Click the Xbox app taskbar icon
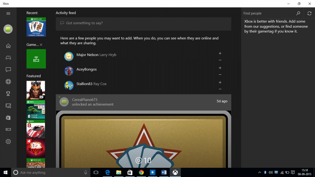 click(175, 172)
